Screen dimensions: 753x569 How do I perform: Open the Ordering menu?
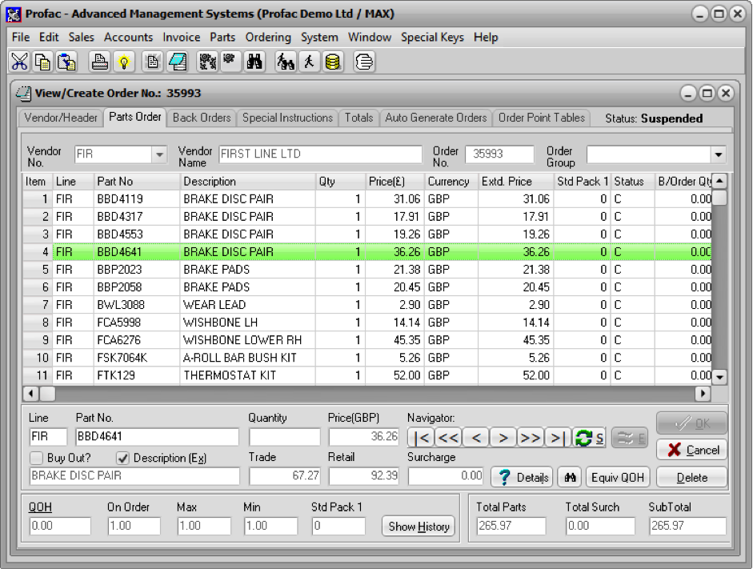click(x=268, y=38)
